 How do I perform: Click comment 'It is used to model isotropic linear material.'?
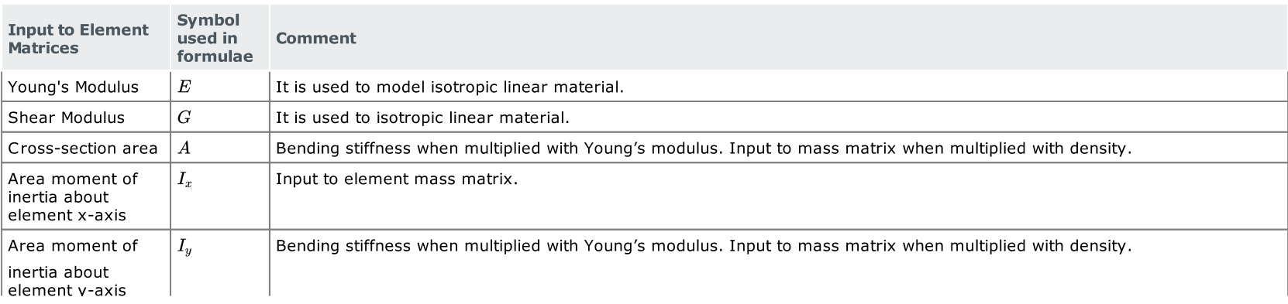point(449,87)
